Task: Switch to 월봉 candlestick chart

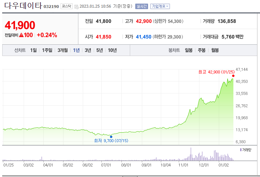Action: point(215,50)
